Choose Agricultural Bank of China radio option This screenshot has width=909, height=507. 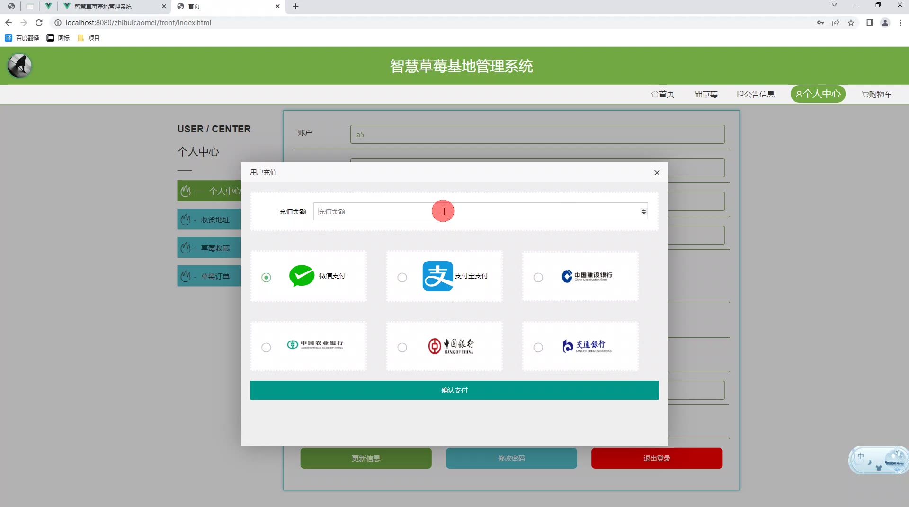(266, 347)
